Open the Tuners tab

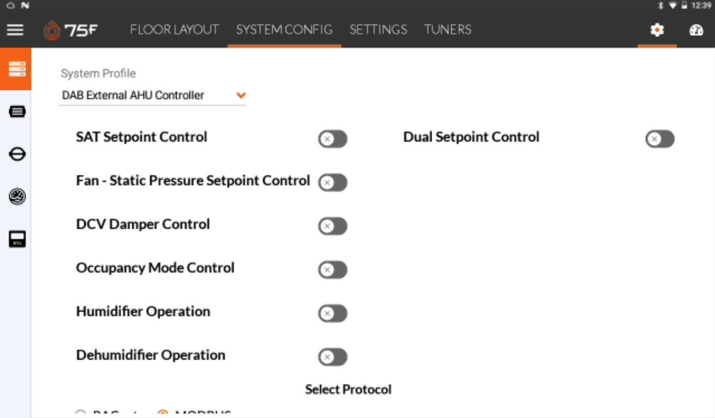[x=447, y=30]
